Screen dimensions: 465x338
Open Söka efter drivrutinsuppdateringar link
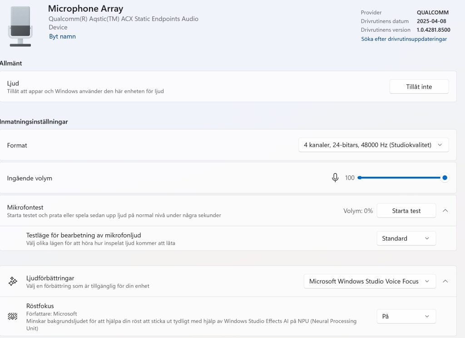click(404, 39)
